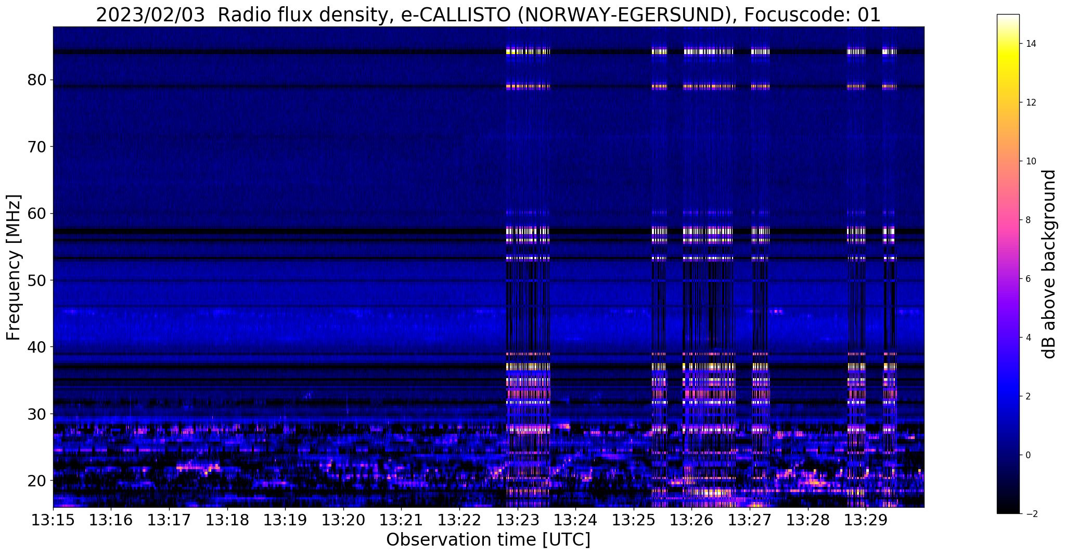Click the 13:16 time tick label

(111, 520)
